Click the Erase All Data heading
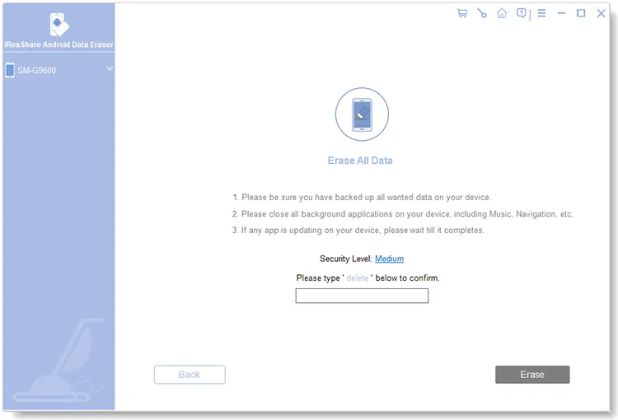618x420 pixels. 360,161
